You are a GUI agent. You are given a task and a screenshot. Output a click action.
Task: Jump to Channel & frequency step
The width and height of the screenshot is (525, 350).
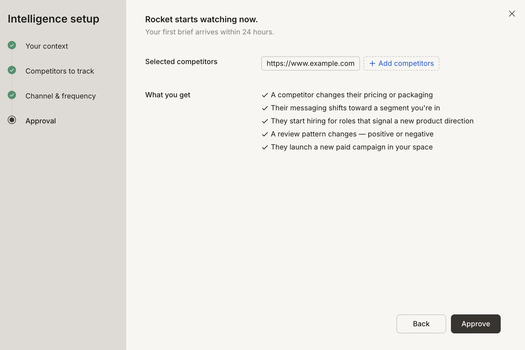point(61,96)
